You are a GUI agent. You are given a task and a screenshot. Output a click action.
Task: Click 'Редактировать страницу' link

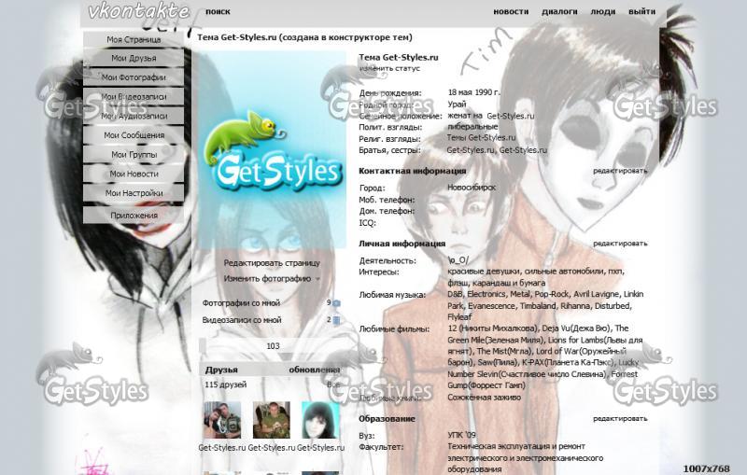tap(272, 263)
